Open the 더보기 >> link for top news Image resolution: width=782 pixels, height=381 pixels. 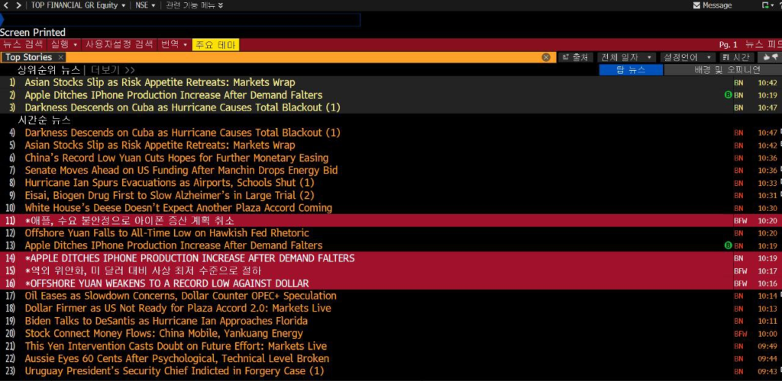(x=113, y=69)
